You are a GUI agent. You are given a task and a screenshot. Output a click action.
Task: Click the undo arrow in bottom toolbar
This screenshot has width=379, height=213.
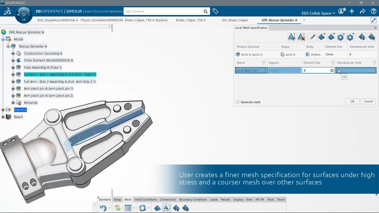coord(103,208)
